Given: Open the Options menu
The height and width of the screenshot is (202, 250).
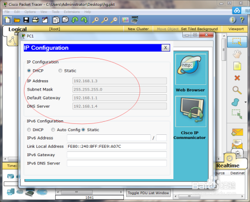Looking at the screenshot, I should pos(30,12).
